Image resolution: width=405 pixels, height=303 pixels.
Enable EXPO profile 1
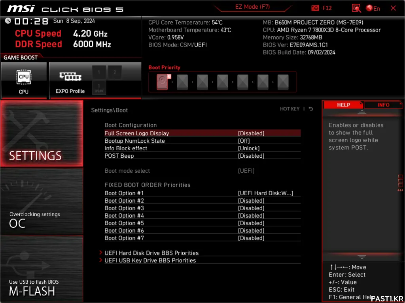point(99,73)
